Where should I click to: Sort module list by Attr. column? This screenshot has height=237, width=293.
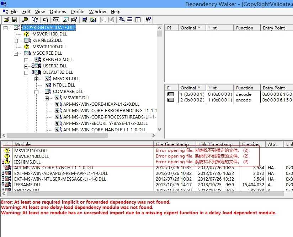click(x=275, y=144)
